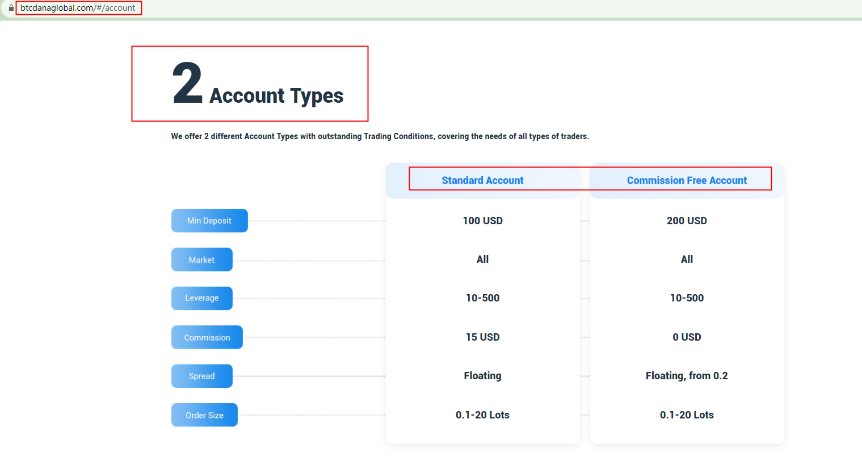Switch to the Standard Account column
This screenshot has height=465, width=862.
coord(482,180)
